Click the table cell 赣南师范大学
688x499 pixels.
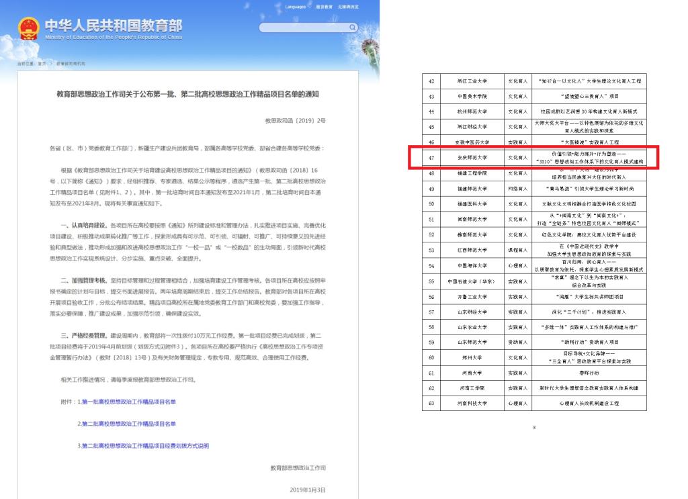[472, 234]
